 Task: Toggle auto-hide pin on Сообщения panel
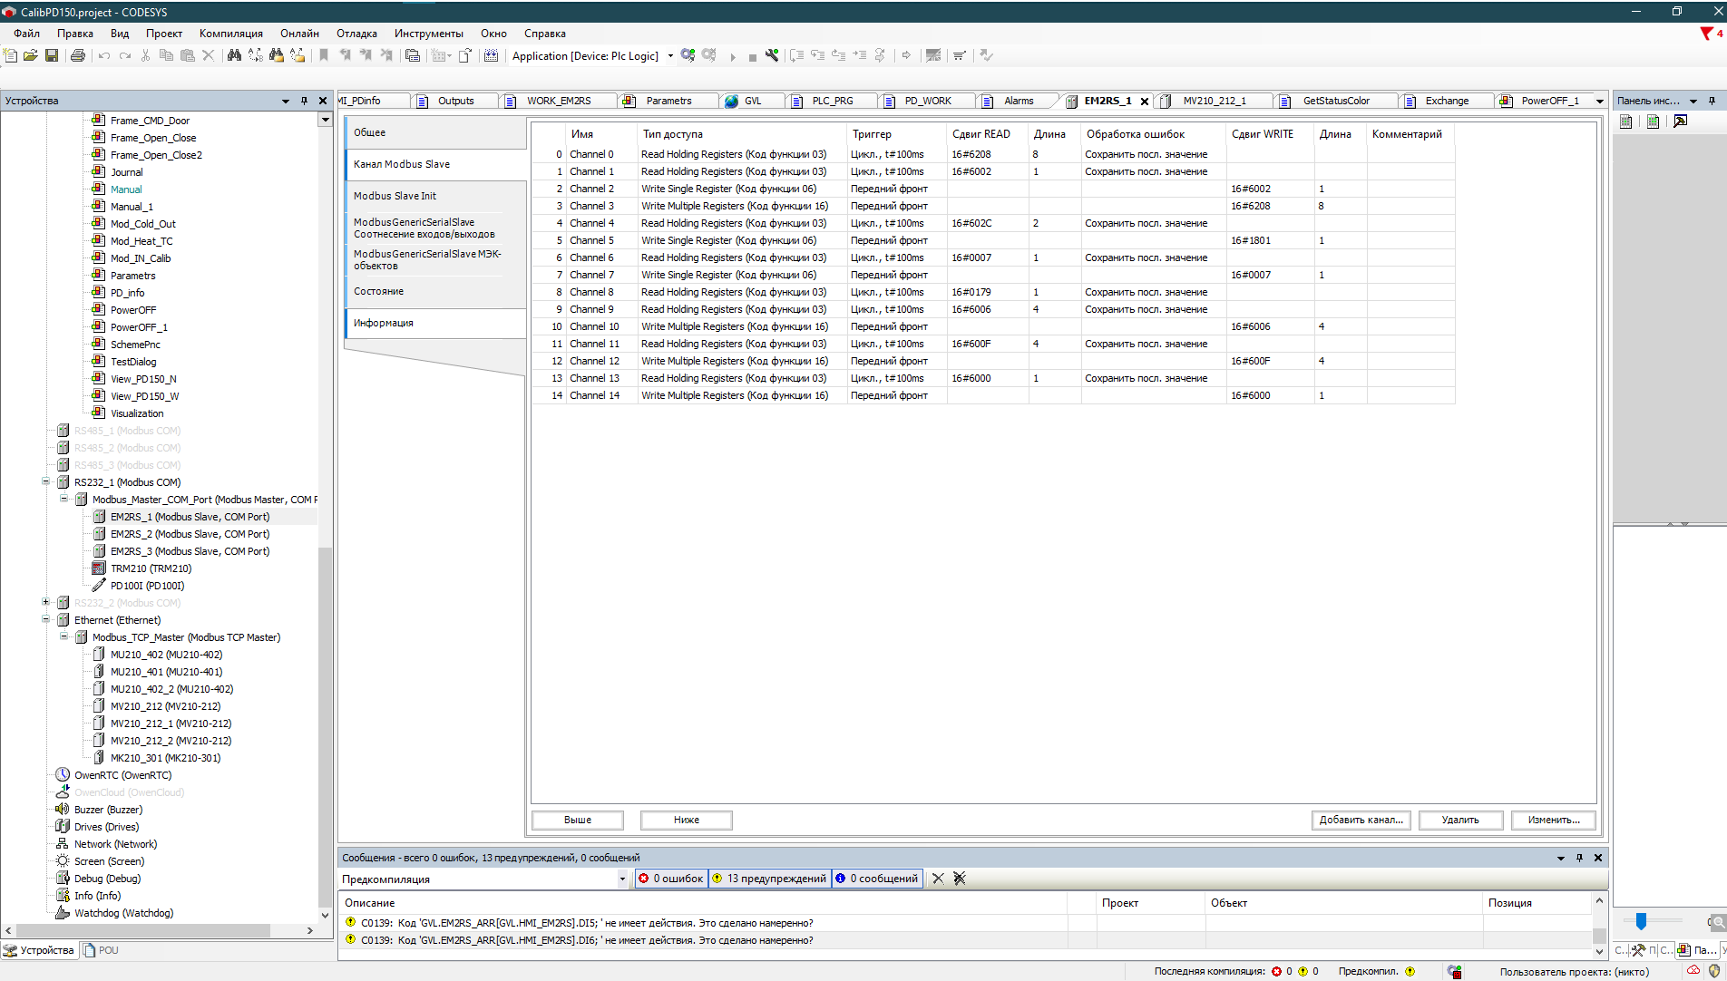pos(1579,858)
